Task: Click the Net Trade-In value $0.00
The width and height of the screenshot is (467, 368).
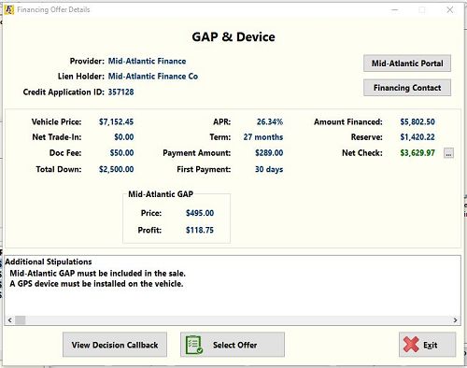Action: (x=124, y=137)
